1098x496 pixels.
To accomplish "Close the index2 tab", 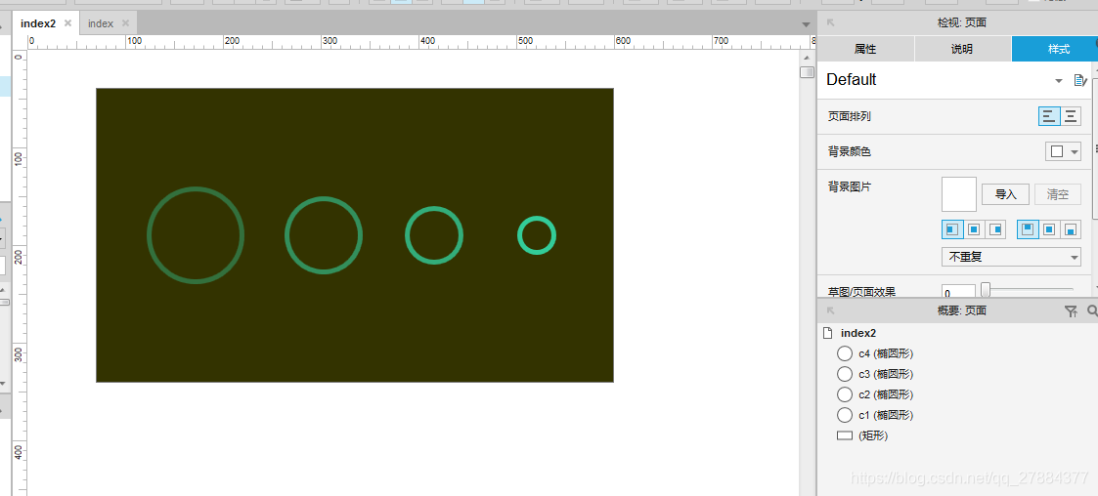I will pyautogui.click(x=67, y=23).
